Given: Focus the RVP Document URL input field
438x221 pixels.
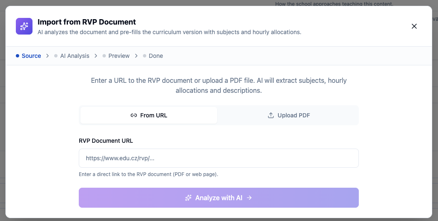Looking at the screenshot, I should point(219,158).
